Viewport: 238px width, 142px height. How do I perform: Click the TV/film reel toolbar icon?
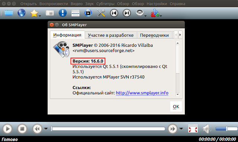click(x=88, y=13)
